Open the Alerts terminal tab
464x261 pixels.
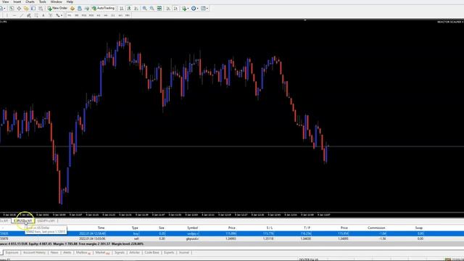click(67, 252)
